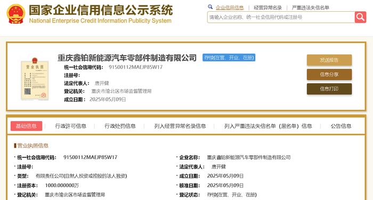The image size is (373, 200).
Task: Select the 经营异常名录 search category
Action: 267,7
